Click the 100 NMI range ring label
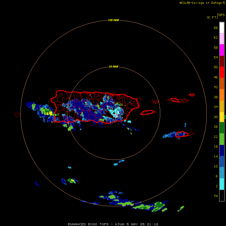This screenshot has width=226, height=226. (114, 20)
